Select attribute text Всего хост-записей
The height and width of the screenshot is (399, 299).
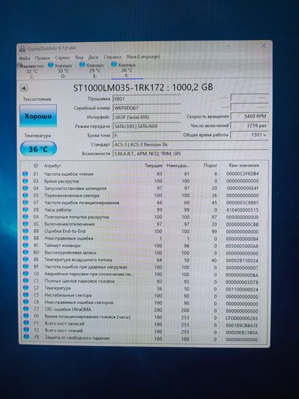64,323
